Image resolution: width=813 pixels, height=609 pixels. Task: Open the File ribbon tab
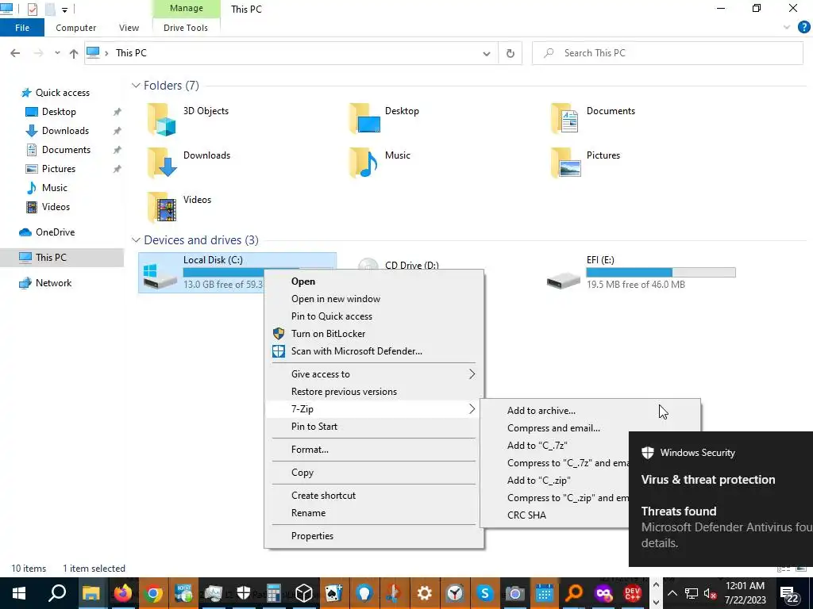[21, 28]
